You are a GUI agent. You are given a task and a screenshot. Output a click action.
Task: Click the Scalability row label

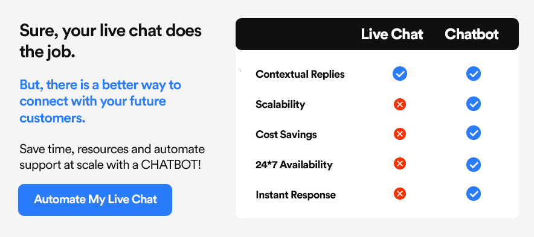pos(280,104)
